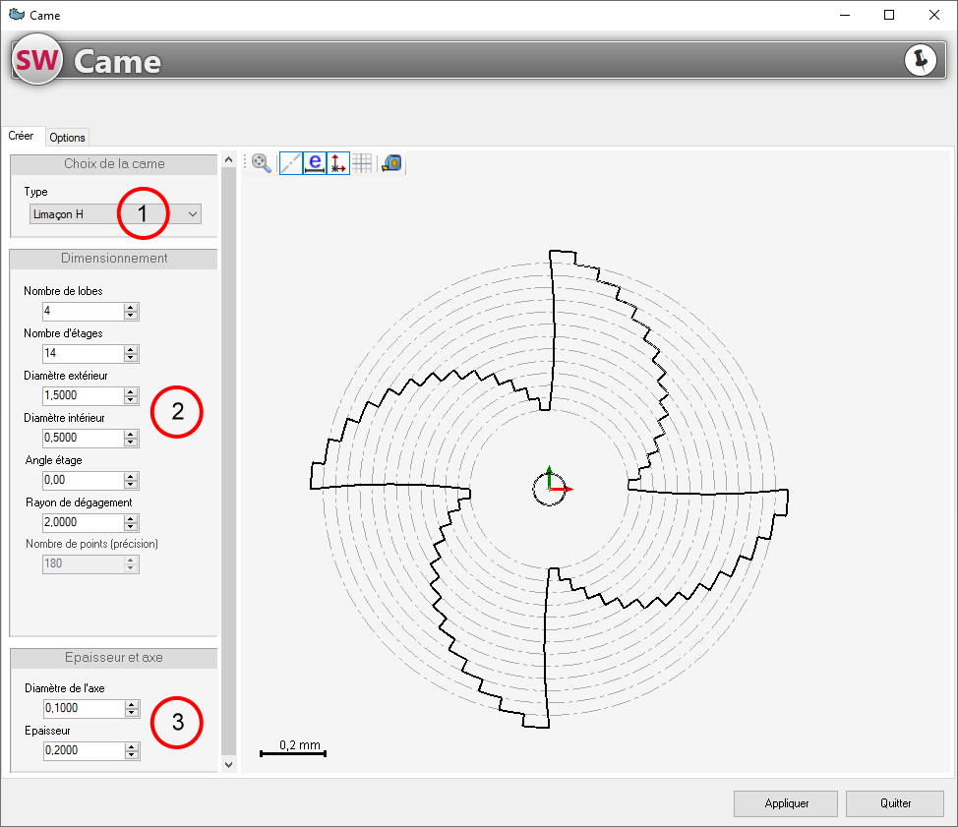The image size is (958, 827).
Task: Switch to the Options tab
Action: click(68, 138)
